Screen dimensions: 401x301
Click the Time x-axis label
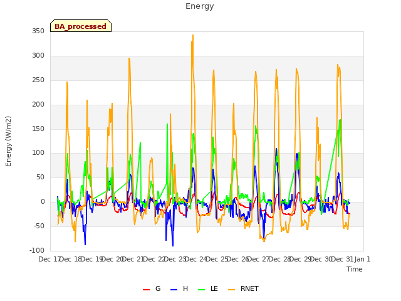pos(355,269)
